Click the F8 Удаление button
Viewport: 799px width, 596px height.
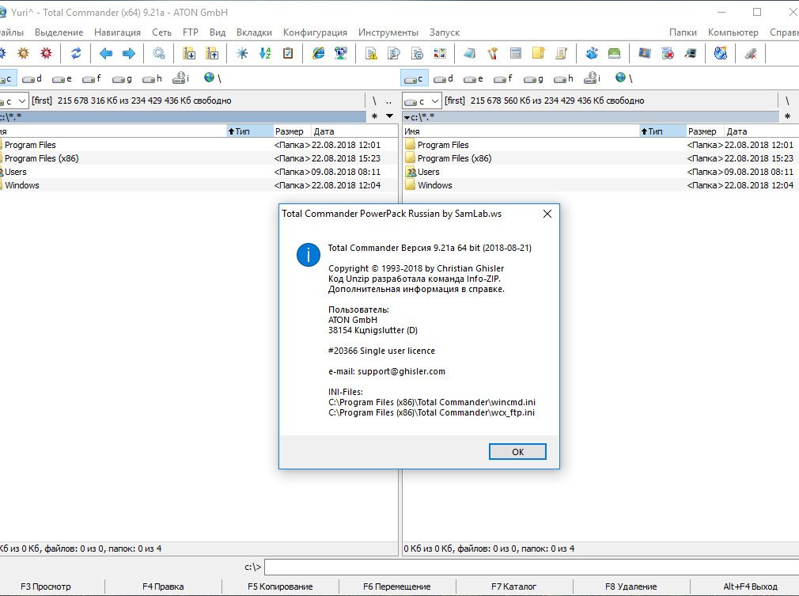tap(630, 587)
